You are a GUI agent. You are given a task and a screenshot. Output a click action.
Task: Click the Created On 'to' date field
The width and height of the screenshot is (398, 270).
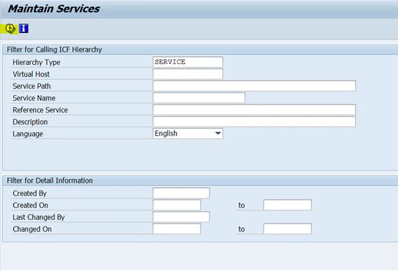point(287,205)
